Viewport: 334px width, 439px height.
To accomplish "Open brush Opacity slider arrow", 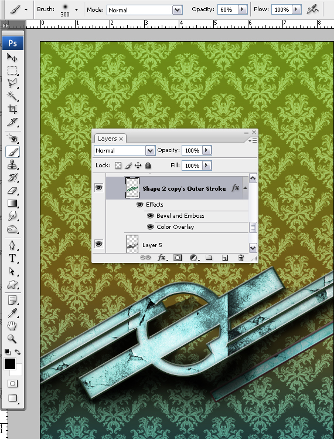I will (x=243, y=9).
